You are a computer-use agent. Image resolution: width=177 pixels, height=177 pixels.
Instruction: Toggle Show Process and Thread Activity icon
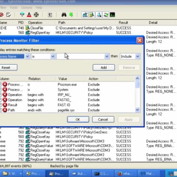(106, 15)
